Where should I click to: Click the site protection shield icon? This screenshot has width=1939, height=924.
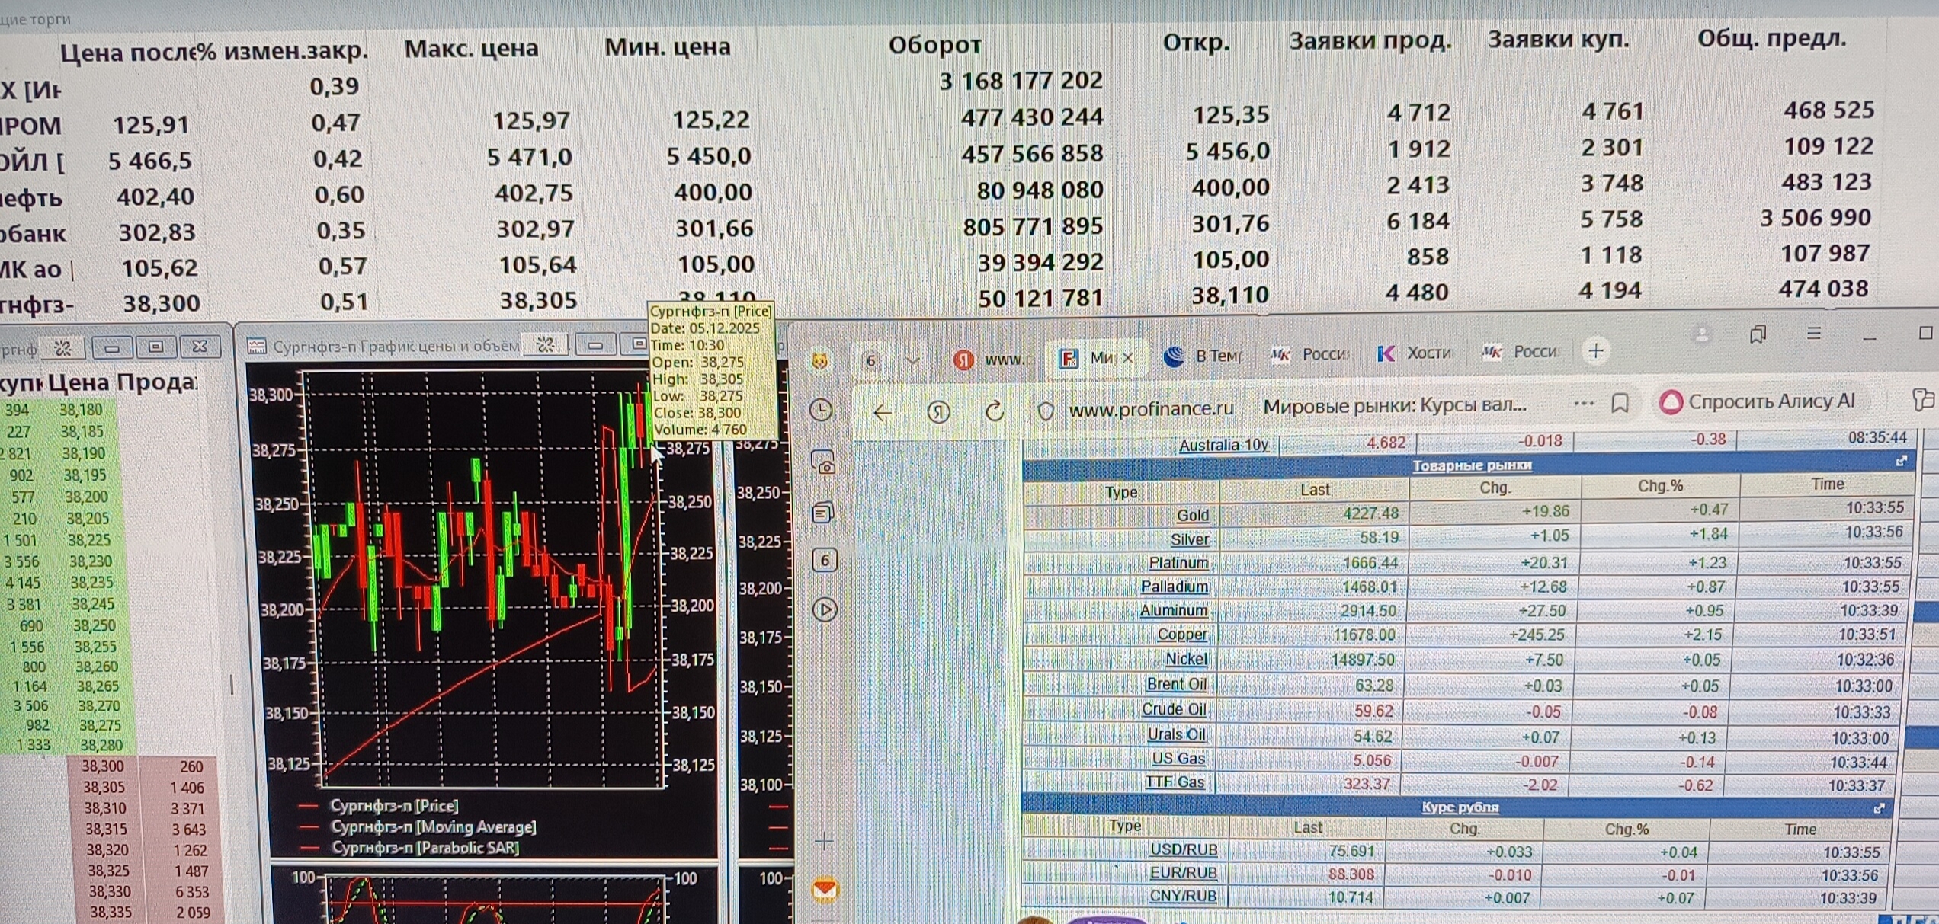pyautogui.click(x=1046, y=411)
